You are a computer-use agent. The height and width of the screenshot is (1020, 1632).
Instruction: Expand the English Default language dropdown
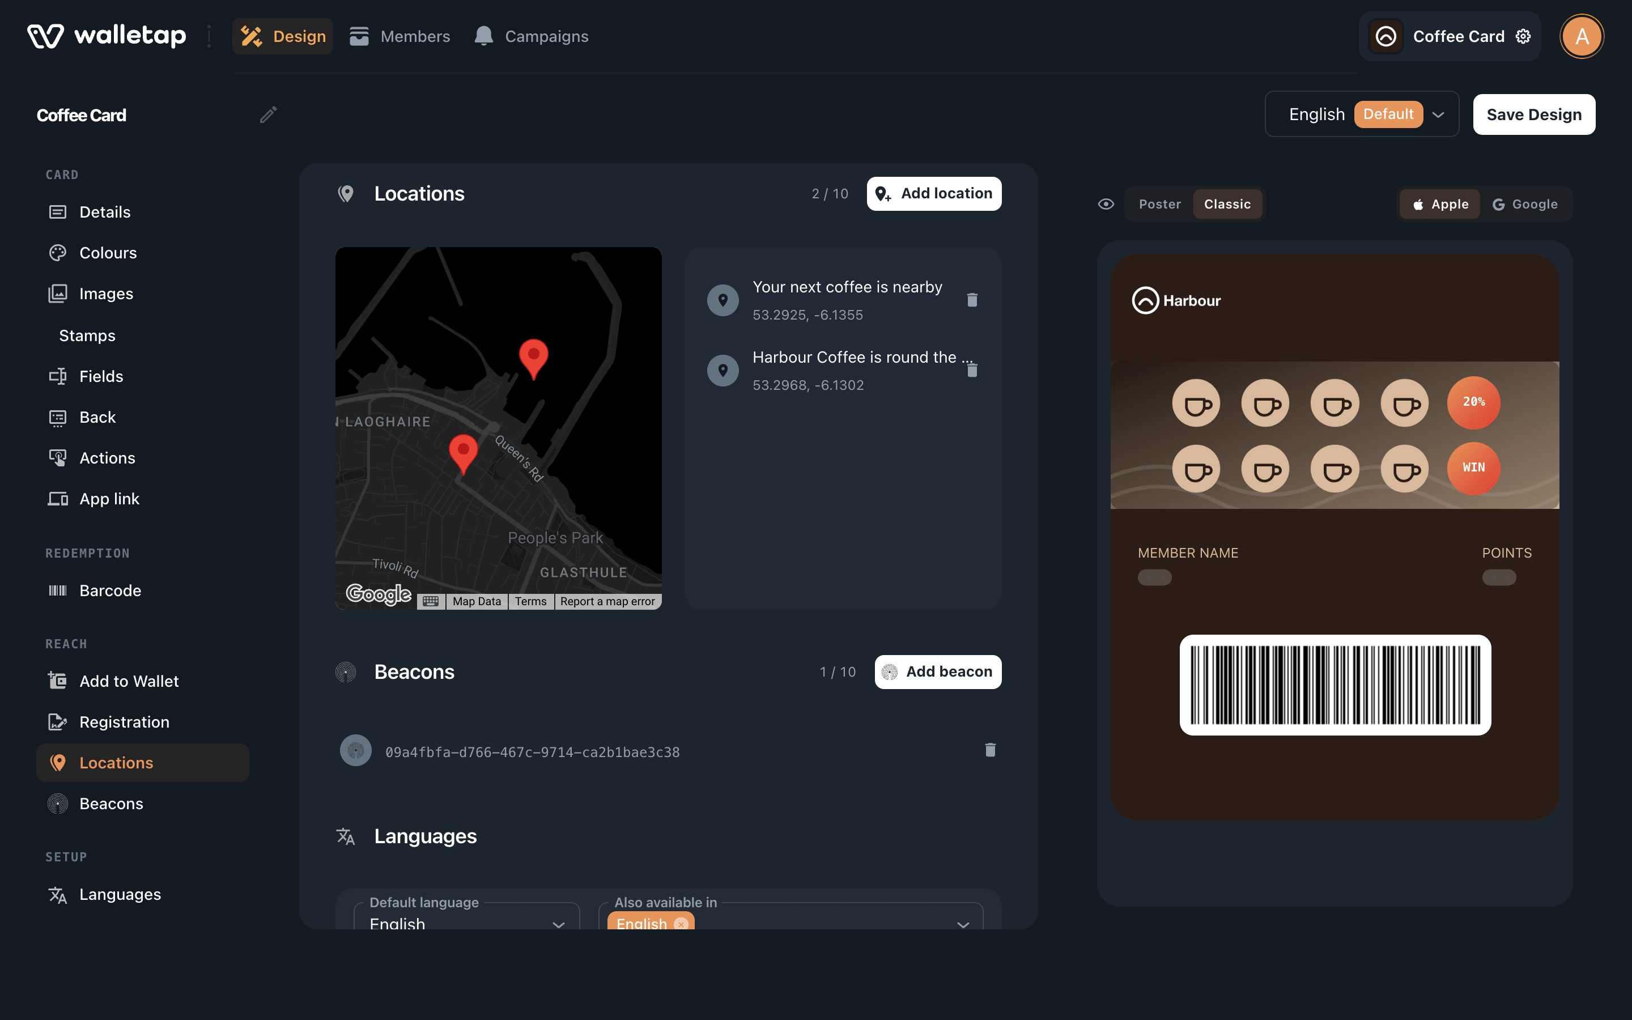1362,114
